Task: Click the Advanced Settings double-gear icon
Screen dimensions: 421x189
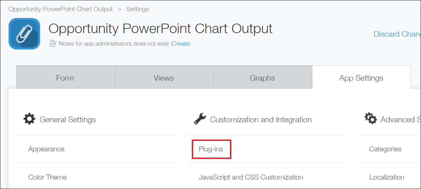Action: pyautogui.click(x=371, y=118)
